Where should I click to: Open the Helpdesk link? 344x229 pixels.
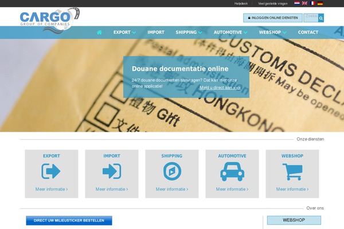[x=241, y=3]
